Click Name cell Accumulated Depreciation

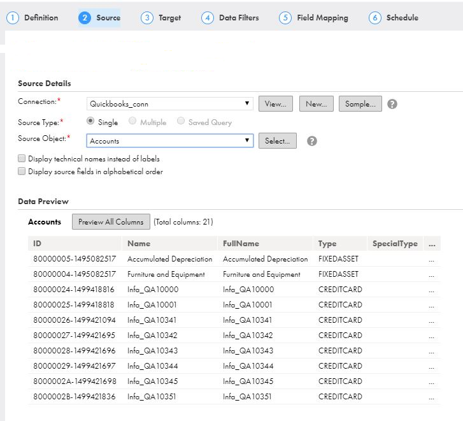tap(170, 259)
